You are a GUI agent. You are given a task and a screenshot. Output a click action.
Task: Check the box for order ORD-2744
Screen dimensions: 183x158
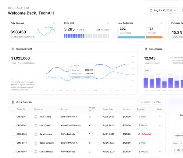click(x=13, y=143)
